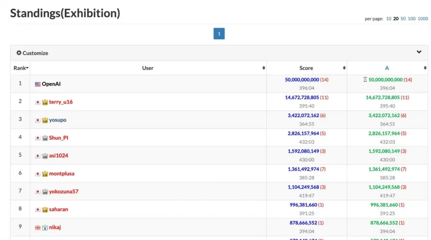
Task: Open montplusa user profile
Action: [x=62, y=174]
